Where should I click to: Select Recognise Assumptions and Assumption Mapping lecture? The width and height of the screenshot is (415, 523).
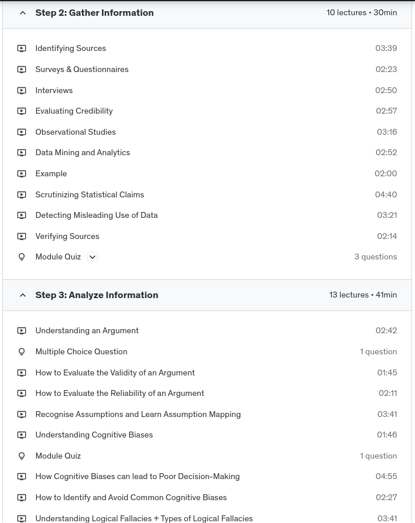point(138,415)
